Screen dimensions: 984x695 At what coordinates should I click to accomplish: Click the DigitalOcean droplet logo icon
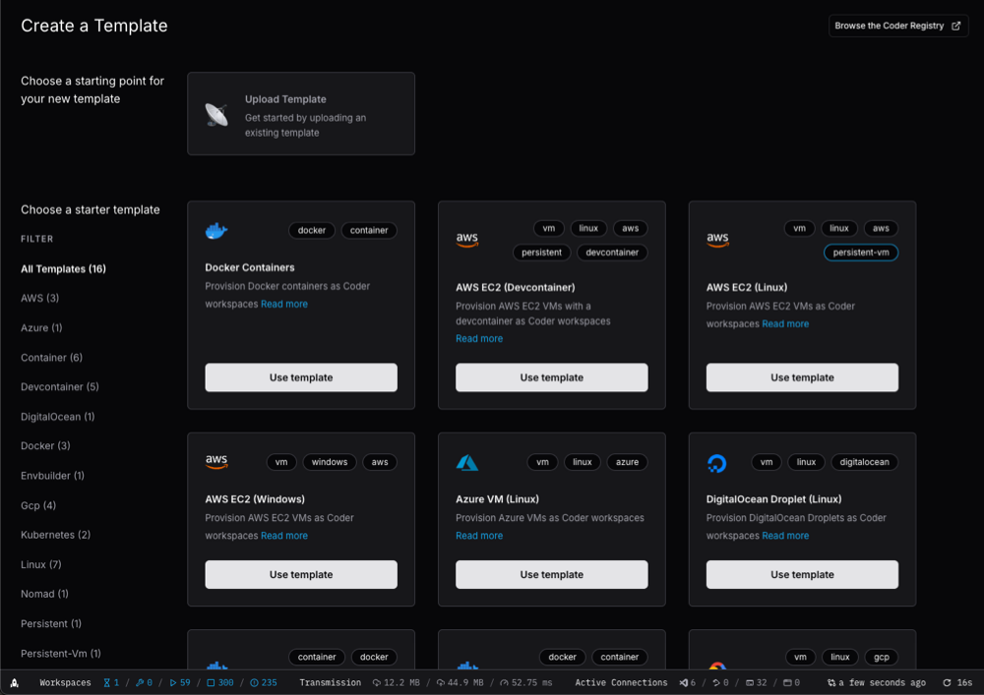point(717,462)
